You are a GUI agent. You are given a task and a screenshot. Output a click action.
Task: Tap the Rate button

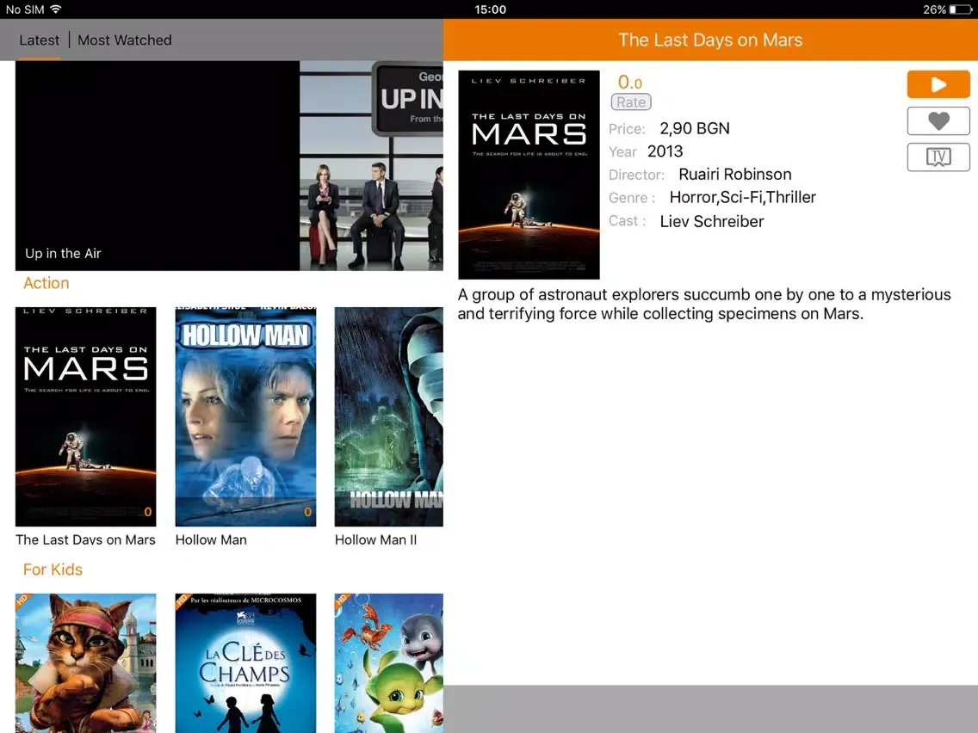[630, 102]
